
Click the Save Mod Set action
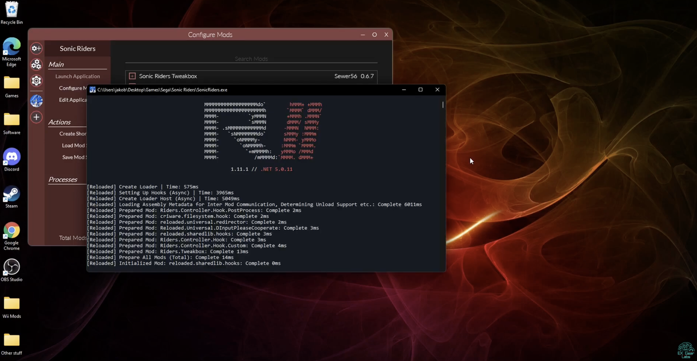pyautogui.click(x=75, y=157)
